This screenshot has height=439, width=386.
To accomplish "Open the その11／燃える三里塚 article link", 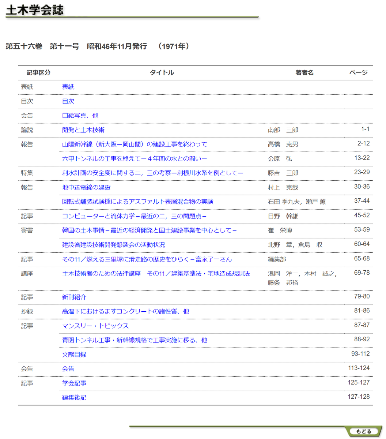I will 147,259.
